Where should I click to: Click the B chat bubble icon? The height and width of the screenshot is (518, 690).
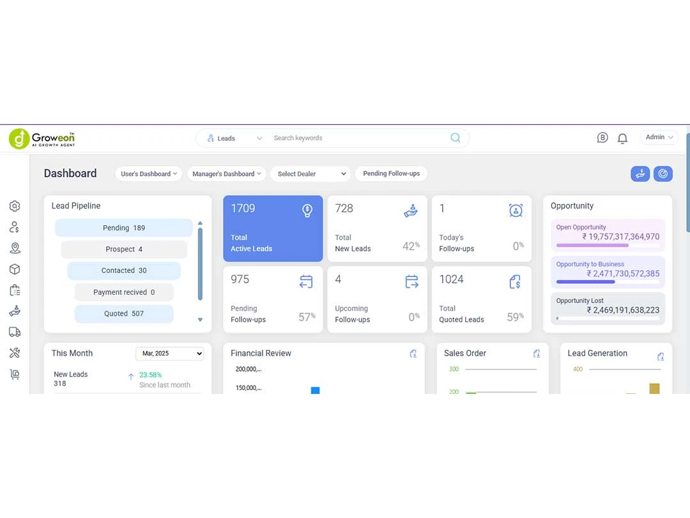click(x=602, y=137)
